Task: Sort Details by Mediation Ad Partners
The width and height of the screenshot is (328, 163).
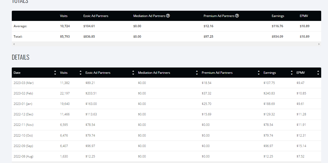Action: (x=197, y=73)
